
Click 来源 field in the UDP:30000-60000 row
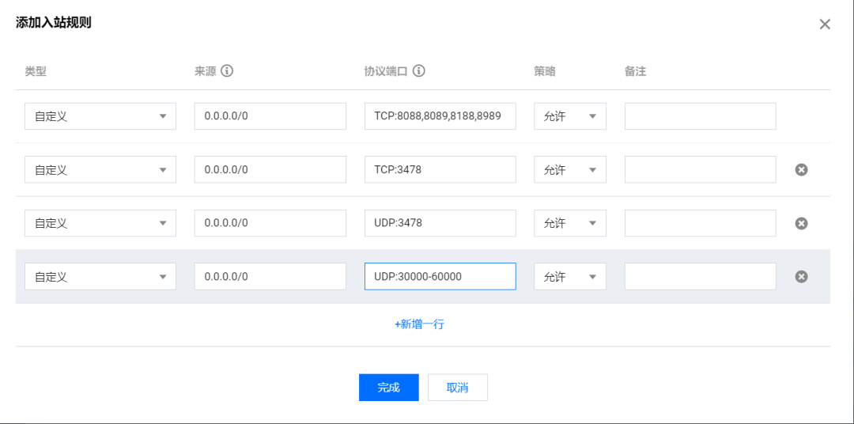(x=270, y=276)
